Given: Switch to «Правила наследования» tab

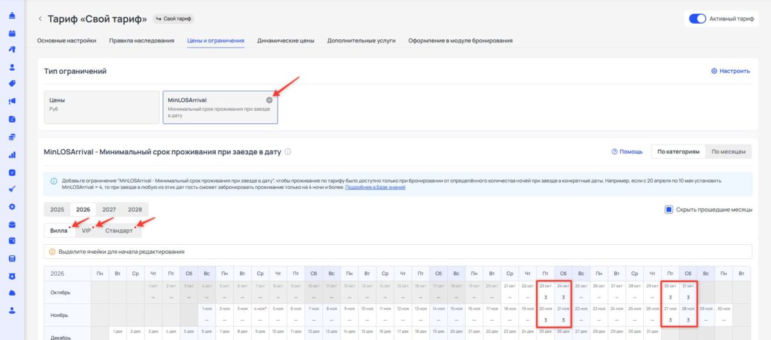Looking at the screenshot, I should (x=142, y=40).
